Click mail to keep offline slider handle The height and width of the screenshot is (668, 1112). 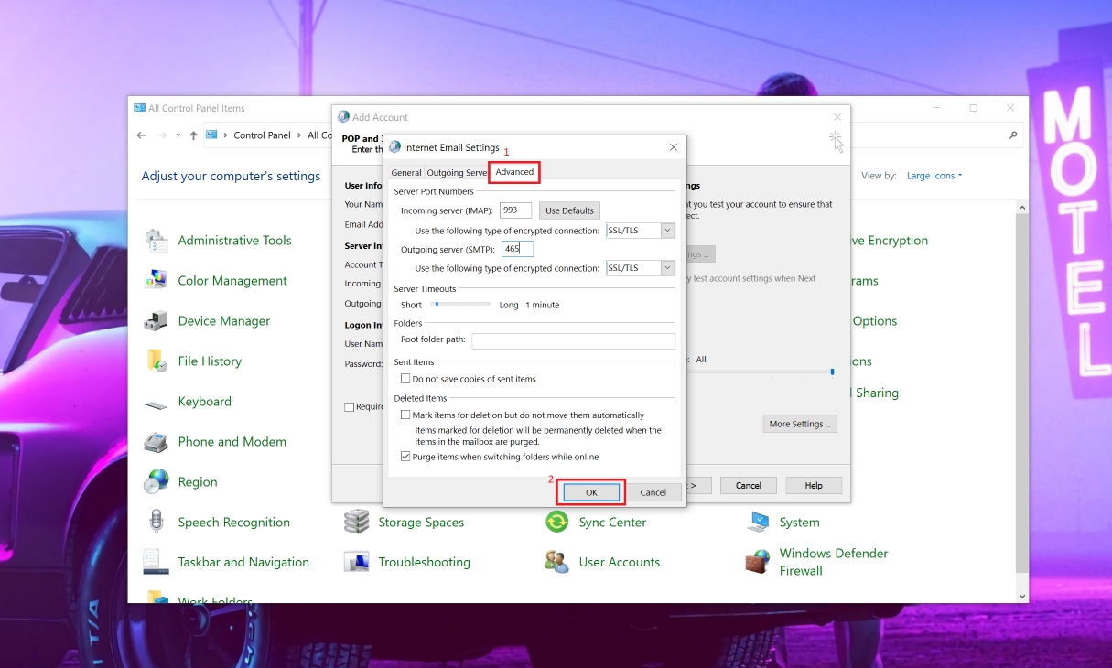click(832, 372)
